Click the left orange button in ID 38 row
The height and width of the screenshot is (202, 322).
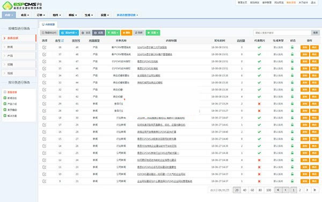pos(304,47)
